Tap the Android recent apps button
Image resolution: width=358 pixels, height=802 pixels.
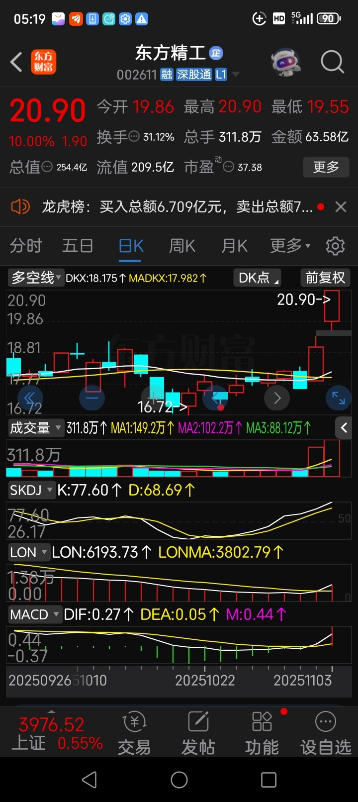pos(268,780)
